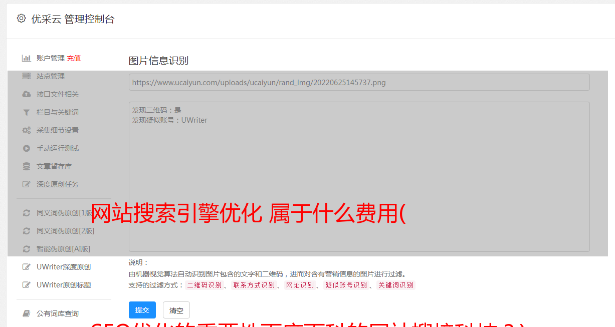Click the 图片信息识别 heading
This screenshot has height=327, width=615.
pyautogui.click(x=158, y=61)
